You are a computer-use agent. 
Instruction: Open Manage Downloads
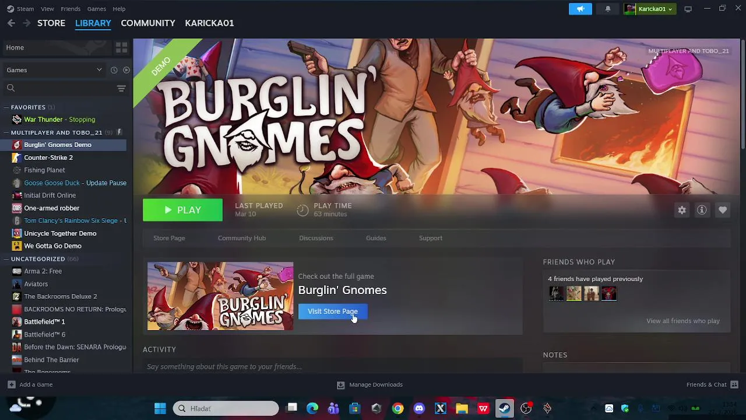tap(370, 384)
